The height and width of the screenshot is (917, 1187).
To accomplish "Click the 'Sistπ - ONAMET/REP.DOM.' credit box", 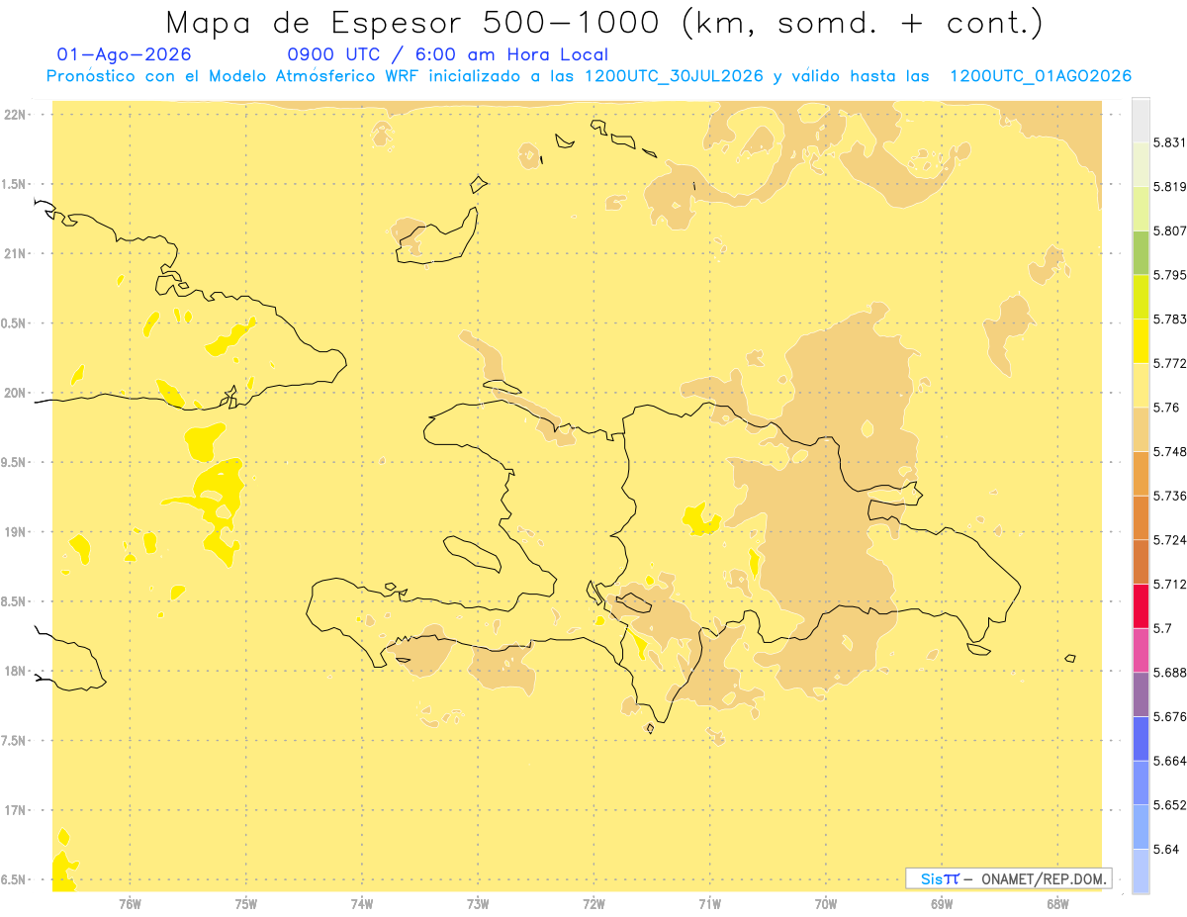I will [x=1009, y=878].
